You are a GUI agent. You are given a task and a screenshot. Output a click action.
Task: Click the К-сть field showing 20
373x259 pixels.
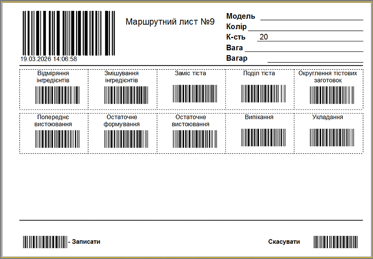click(310, 37)
